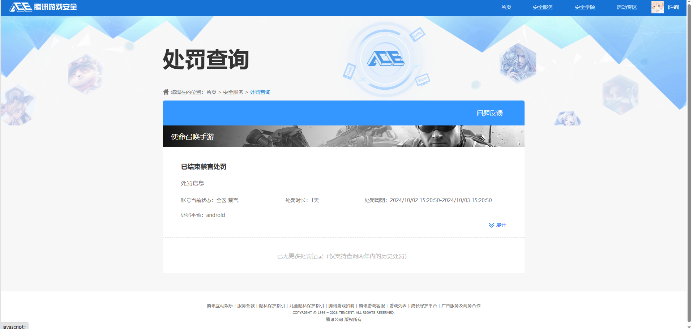Select the 处罚周期 date range text

[428, 200]
